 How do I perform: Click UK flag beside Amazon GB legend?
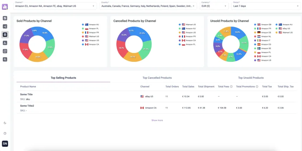[259, 25]
